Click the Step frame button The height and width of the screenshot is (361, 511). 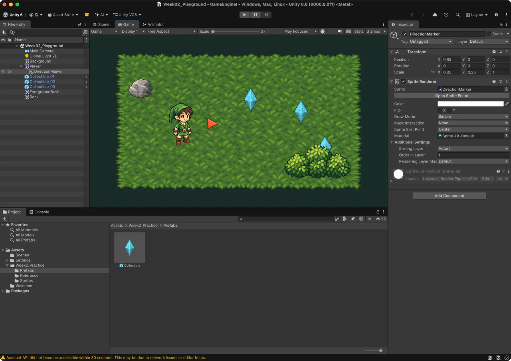point(266,15)
